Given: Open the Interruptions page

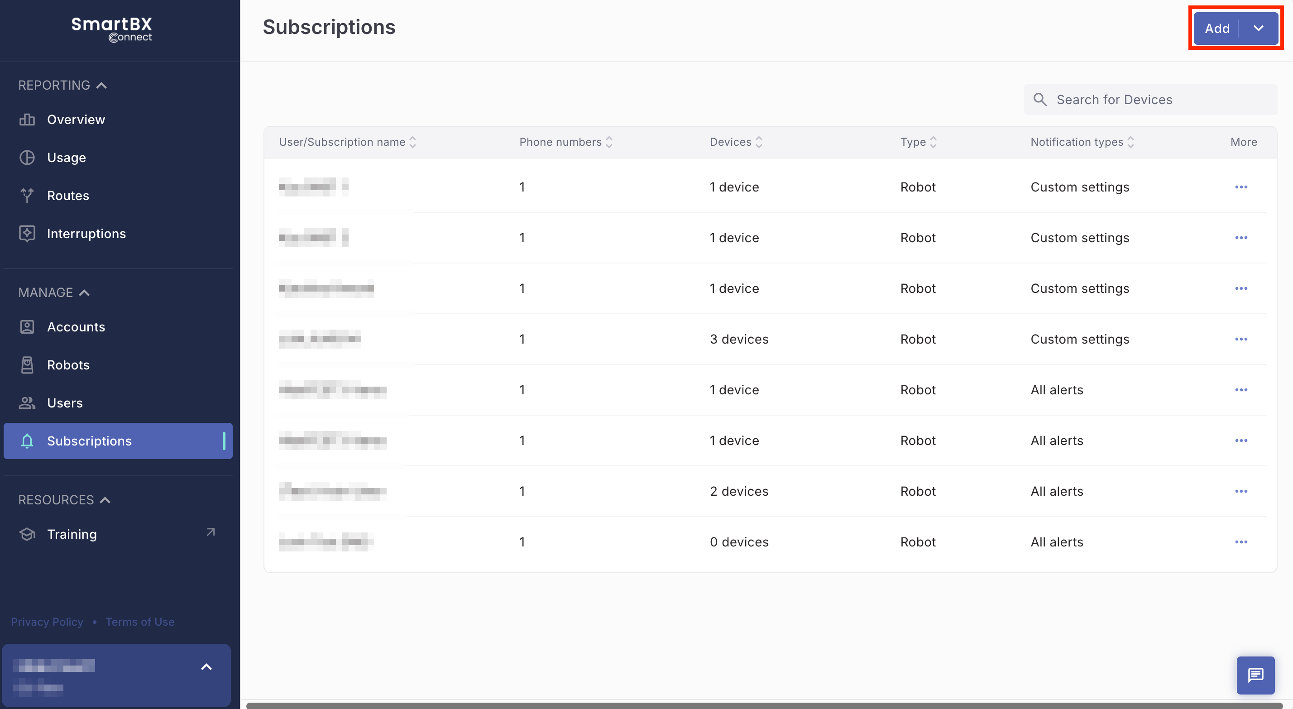Looking at the screenshot, I should 86,234.
